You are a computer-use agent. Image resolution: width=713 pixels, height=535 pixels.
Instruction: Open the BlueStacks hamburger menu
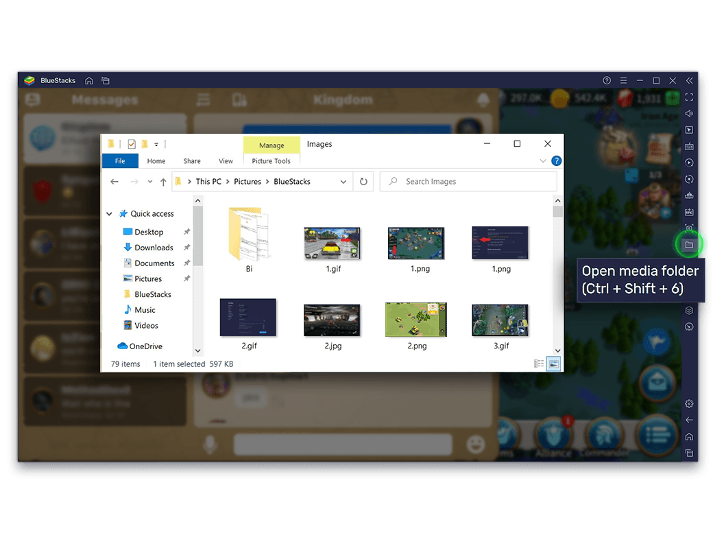[x=623, y=80]
